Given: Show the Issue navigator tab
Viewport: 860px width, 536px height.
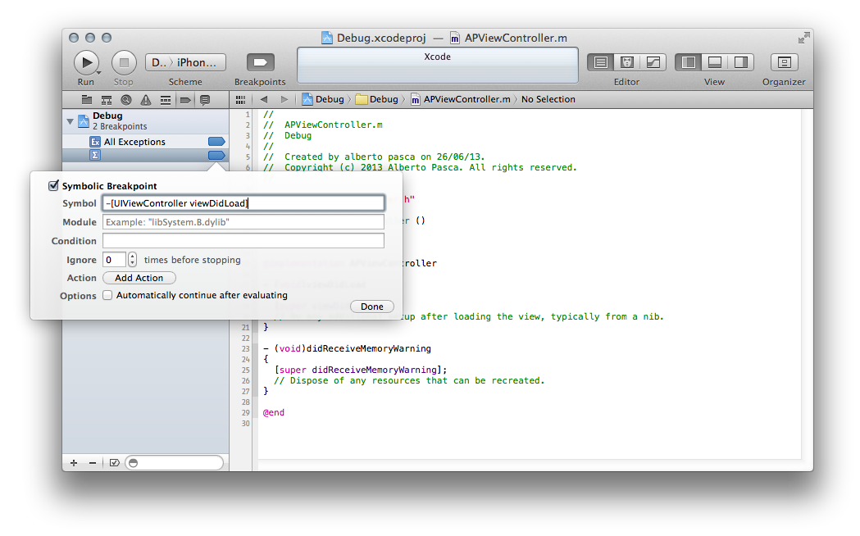Looking at the screenshot, I should [145, 100].
